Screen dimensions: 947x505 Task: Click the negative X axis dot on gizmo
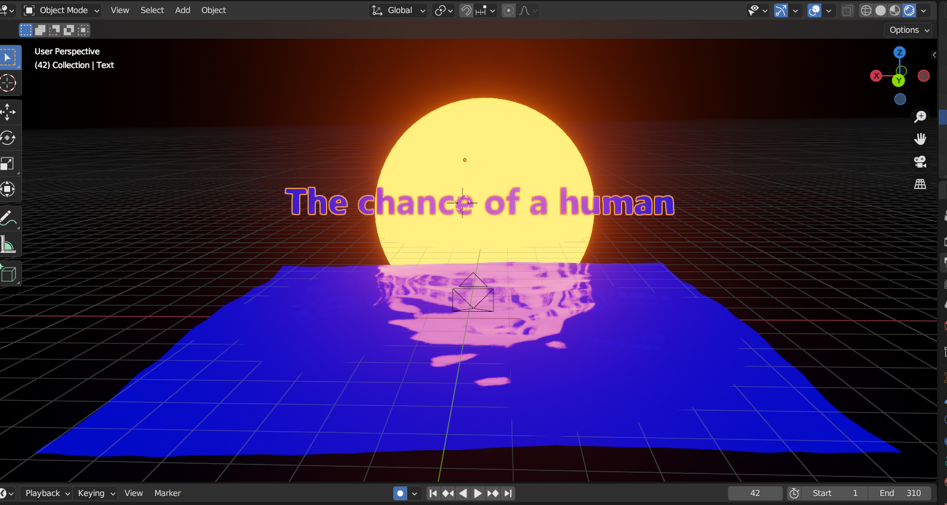[x=924, y=76]
